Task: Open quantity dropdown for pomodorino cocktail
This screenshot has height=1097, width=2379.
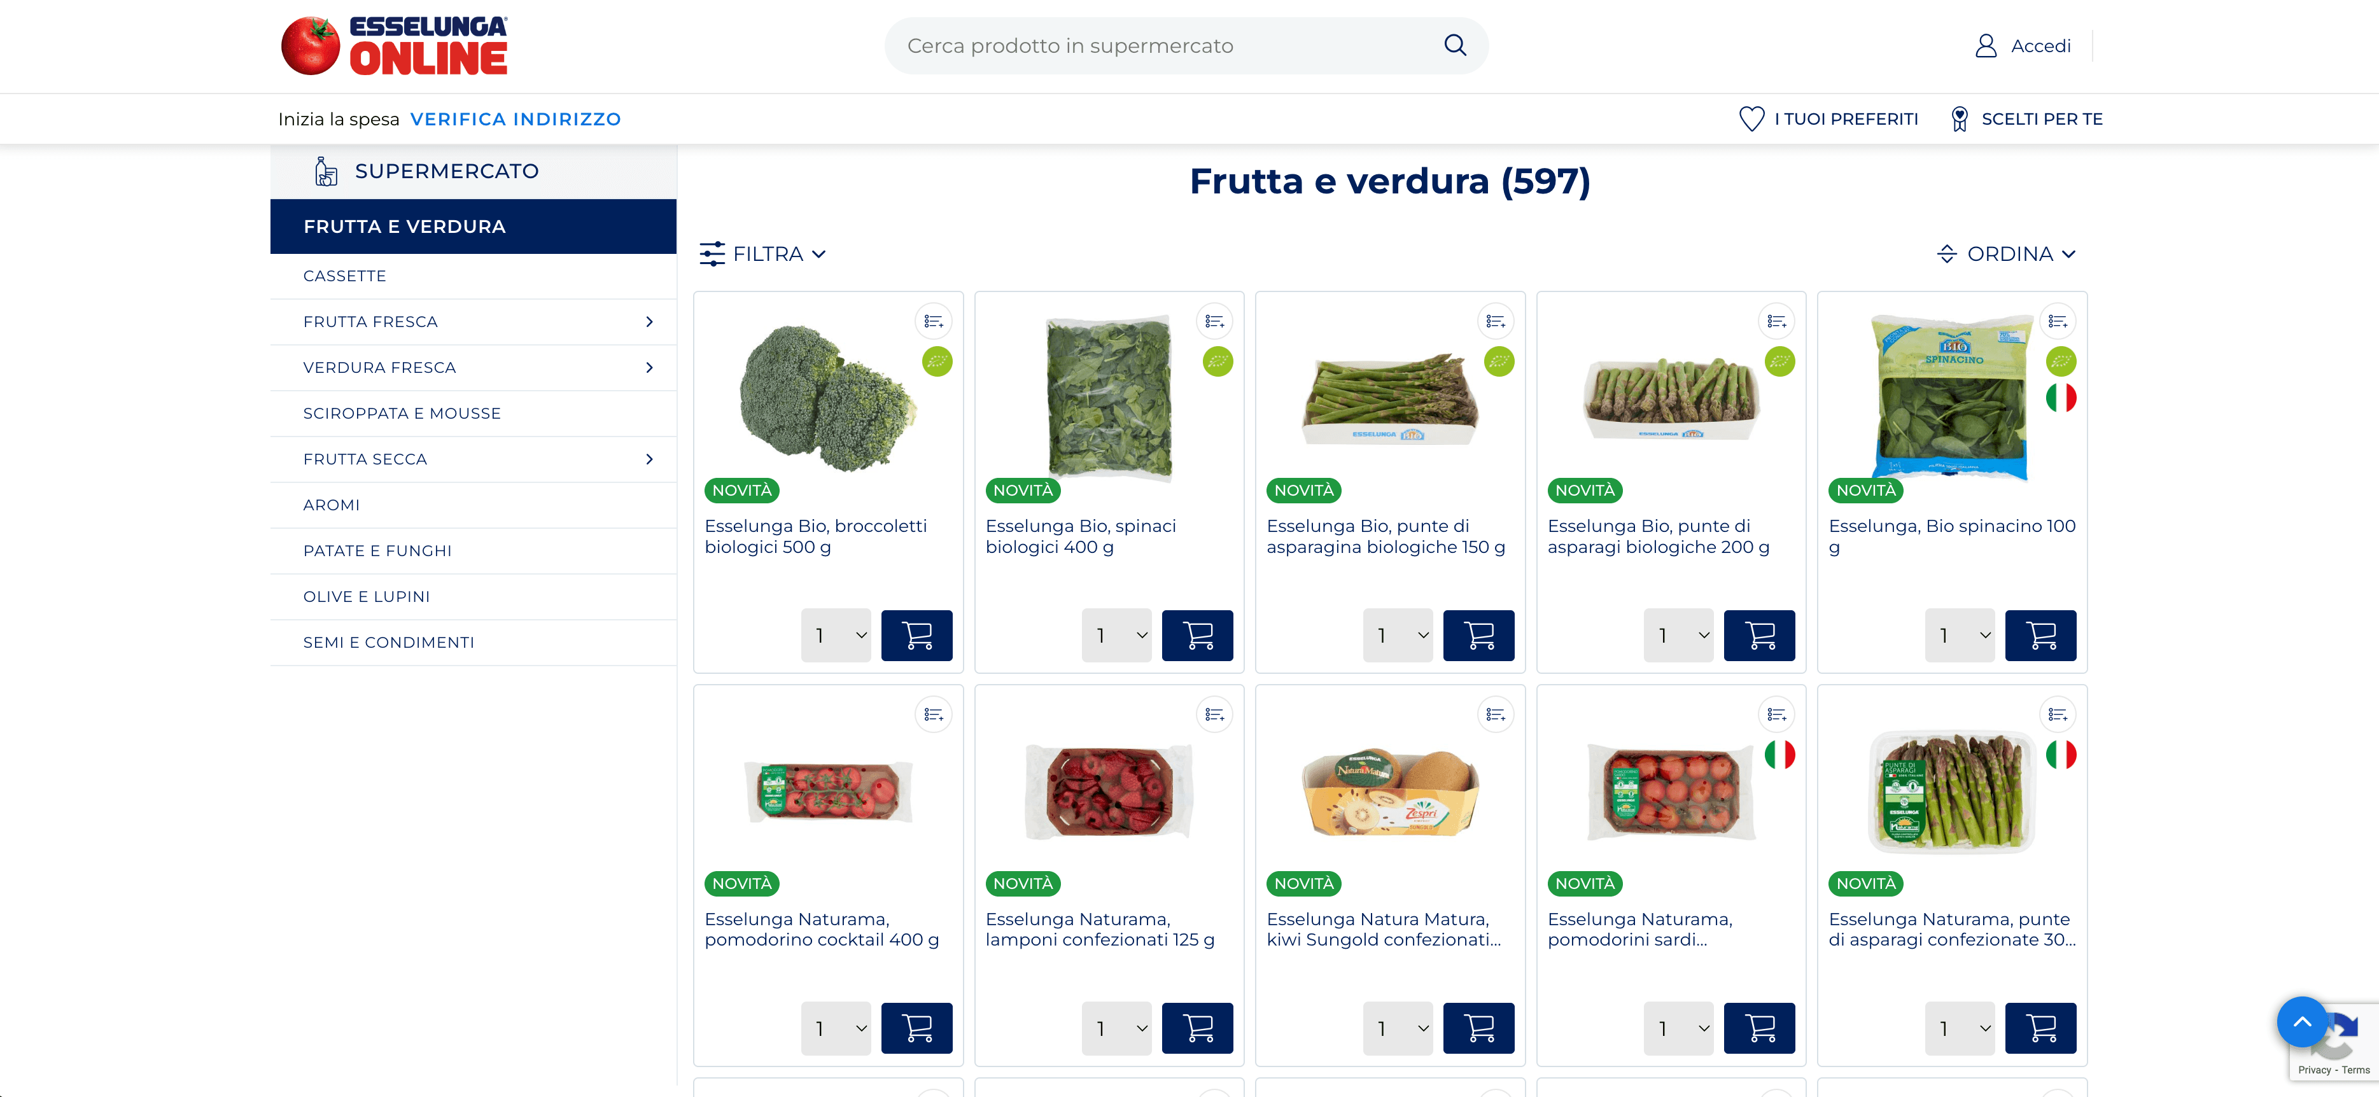Action: coord(836,1028)
